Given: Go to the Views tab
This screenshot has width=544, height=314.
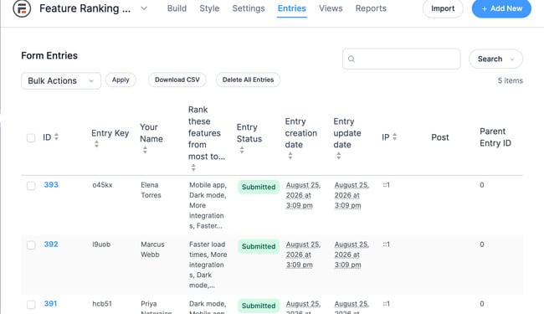Looking at the screenshot, I should tap(331, 8).
